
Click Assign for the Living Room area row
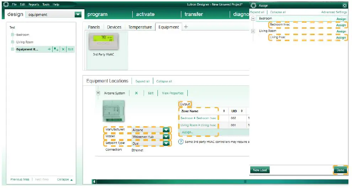[x=341, y=32]
